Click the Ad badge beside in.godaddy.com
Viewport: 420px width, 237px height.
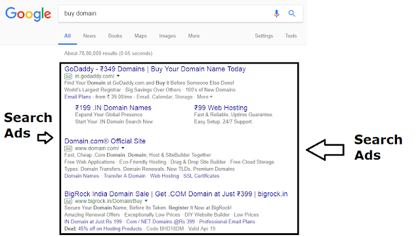(x=68, y=76)
